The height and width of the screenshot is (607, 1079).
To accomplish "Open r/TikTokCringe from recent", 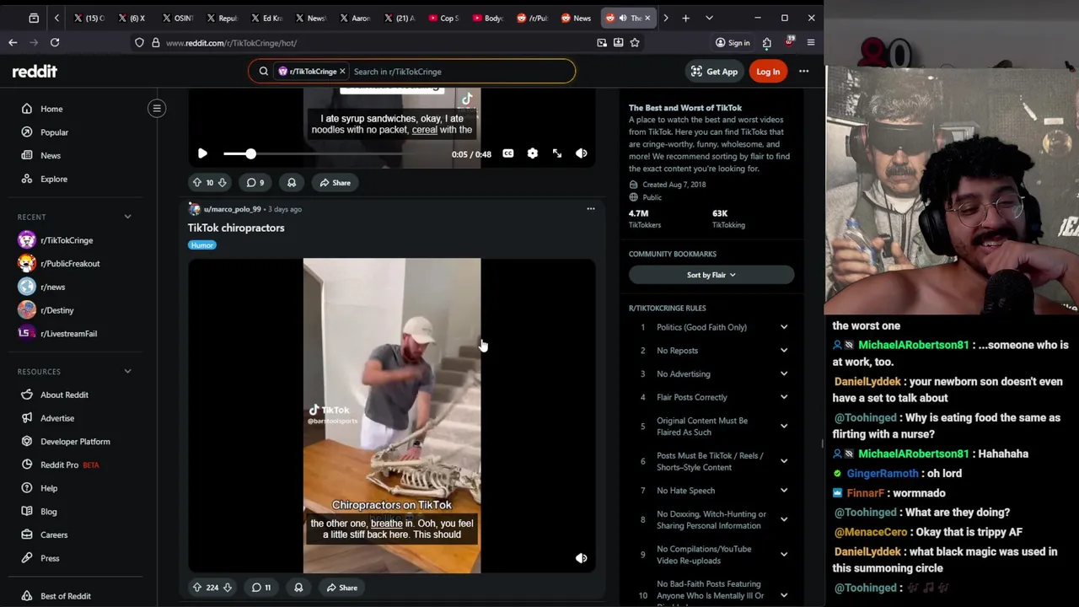I will [67, 240].
